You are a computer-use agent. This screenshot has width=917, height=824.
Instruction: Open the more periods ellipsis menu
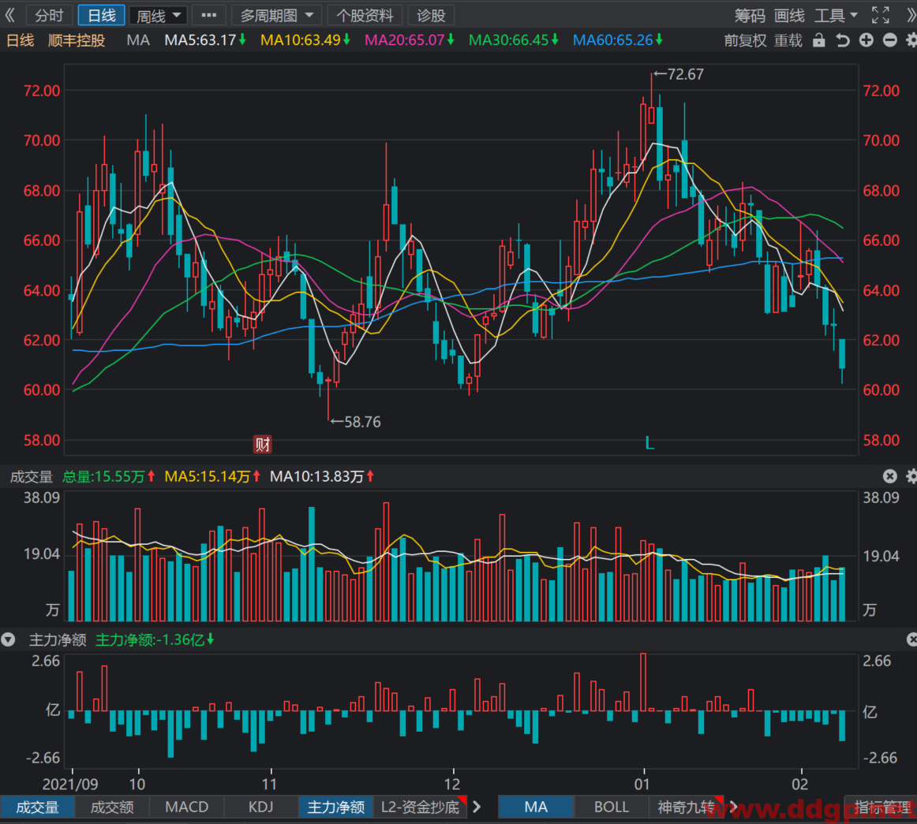click(209, 15)
